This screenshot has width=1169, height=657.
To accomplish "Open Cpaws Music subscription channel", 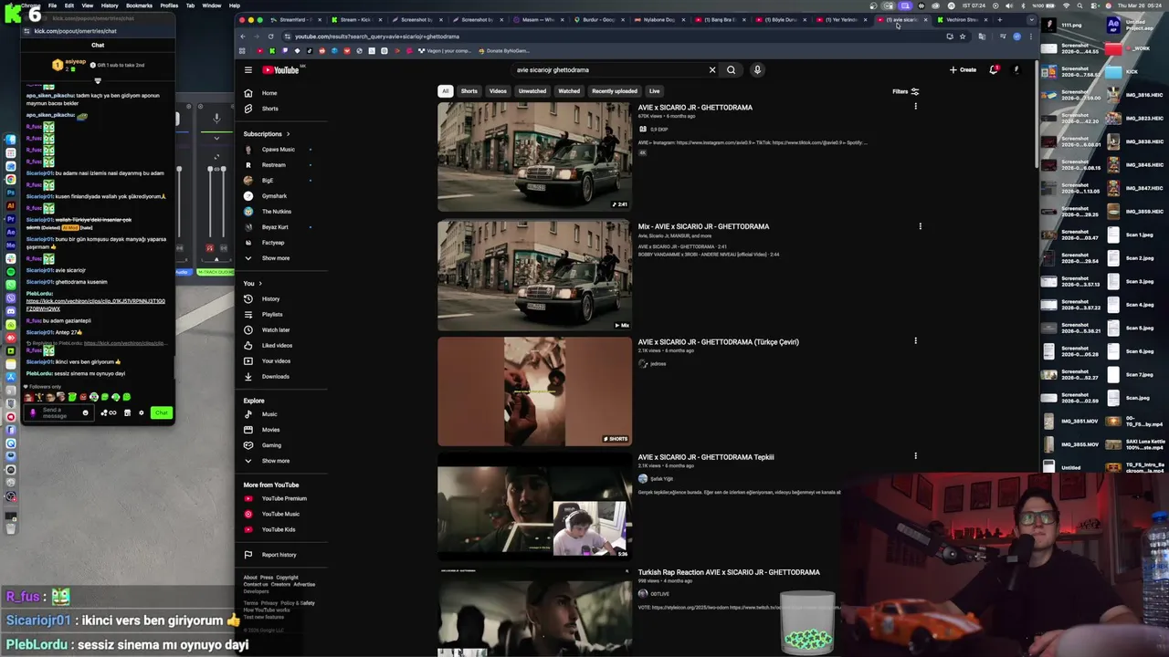I will pos(278,150).
